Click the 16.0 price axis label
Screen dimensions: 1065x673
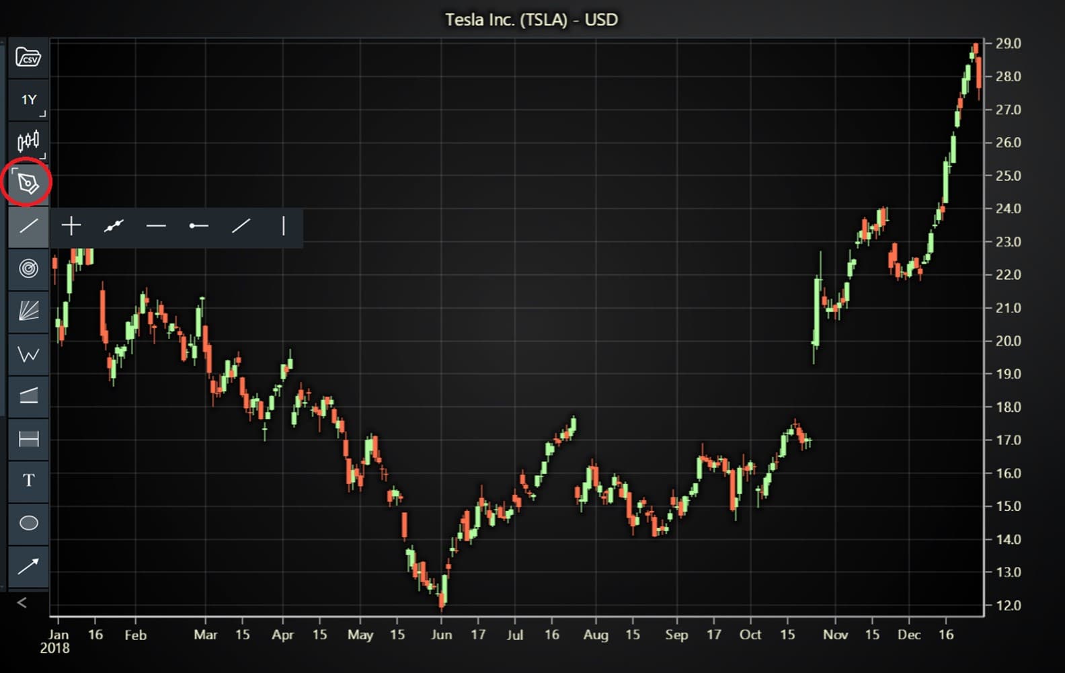1008,473
